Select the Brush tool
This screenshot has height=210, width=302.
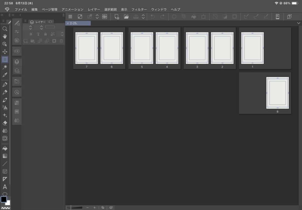(x=5, y=100)
